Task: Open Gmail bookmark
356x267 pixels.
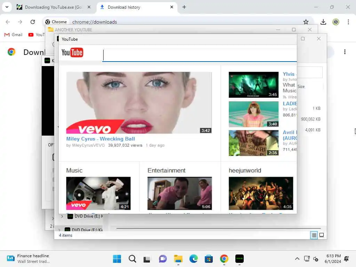Action: [14, 35]
